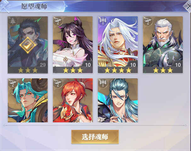Choose the long blue-haired smiling man card
The image size is (191, 151).
pyautogui.click(x=118, y=100)
